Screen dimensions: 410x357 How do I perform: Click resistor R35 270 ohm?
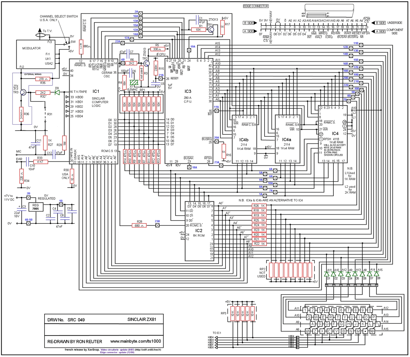[43, 79]
